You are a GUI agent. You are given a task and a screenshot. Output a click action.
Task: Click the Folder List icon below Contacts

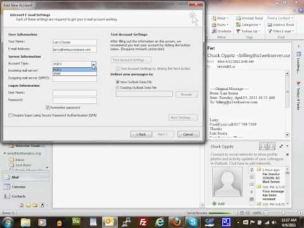(x=35, y=205)
